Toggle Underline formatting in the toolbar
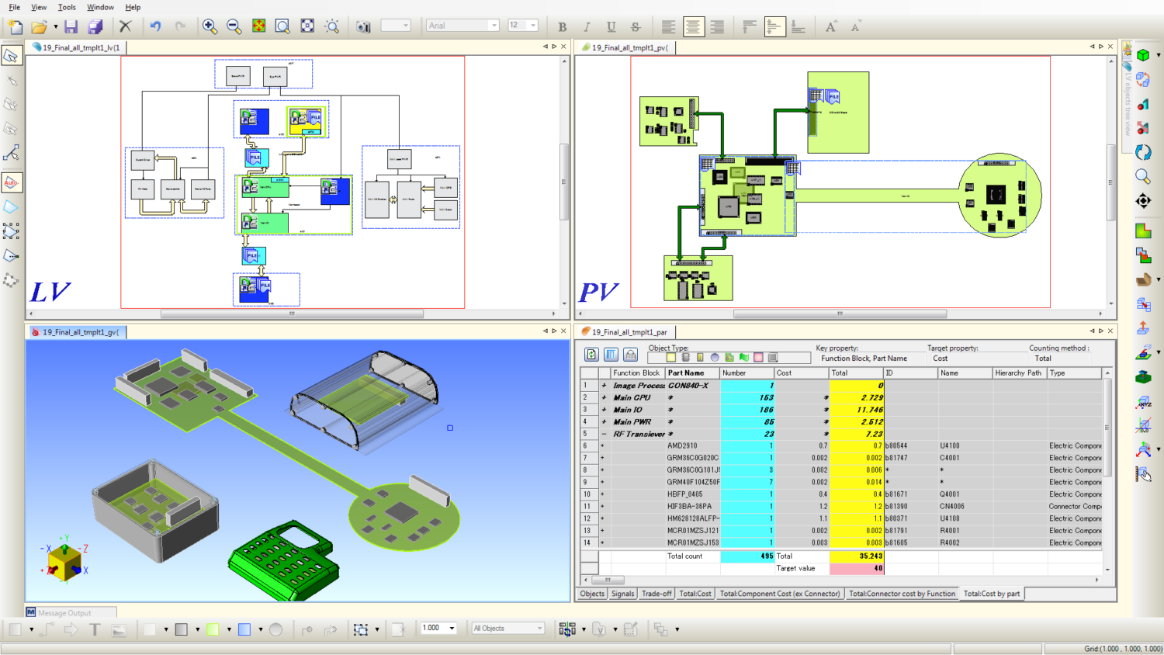This screenshot has width=1164, height=655. pyautogui.click(x=611, y=26)
